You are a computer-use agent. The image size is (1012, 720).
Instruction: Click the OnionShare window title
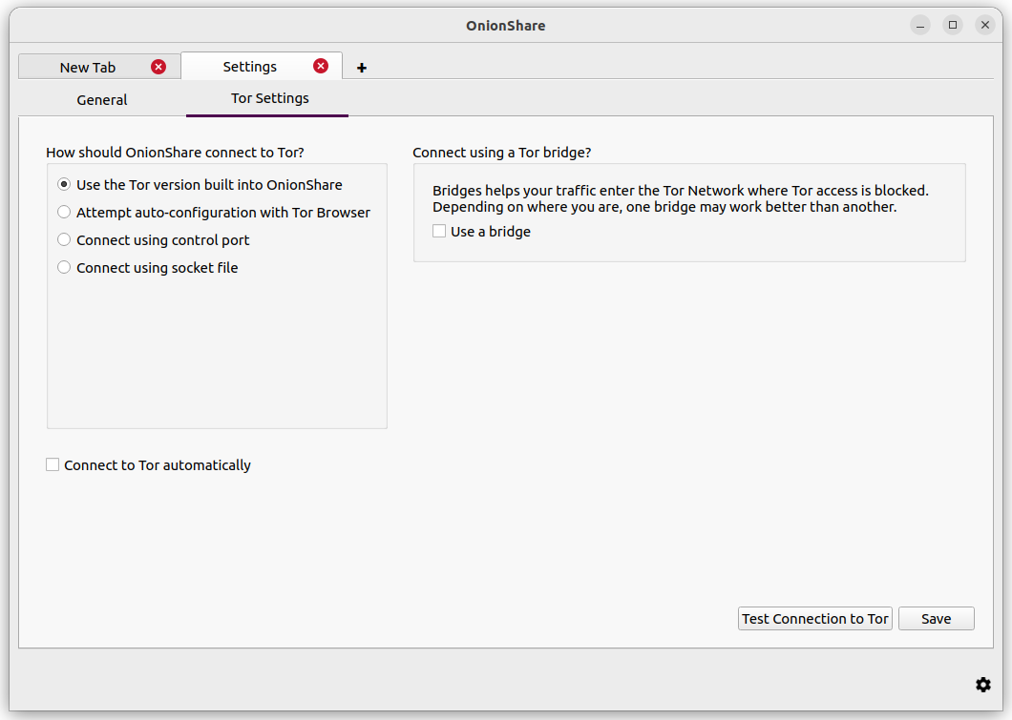point(506,26)
